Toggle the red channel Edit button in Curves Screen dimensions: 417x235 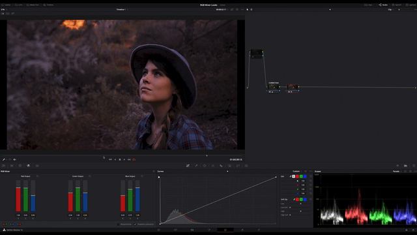click(x=297, y=176)
